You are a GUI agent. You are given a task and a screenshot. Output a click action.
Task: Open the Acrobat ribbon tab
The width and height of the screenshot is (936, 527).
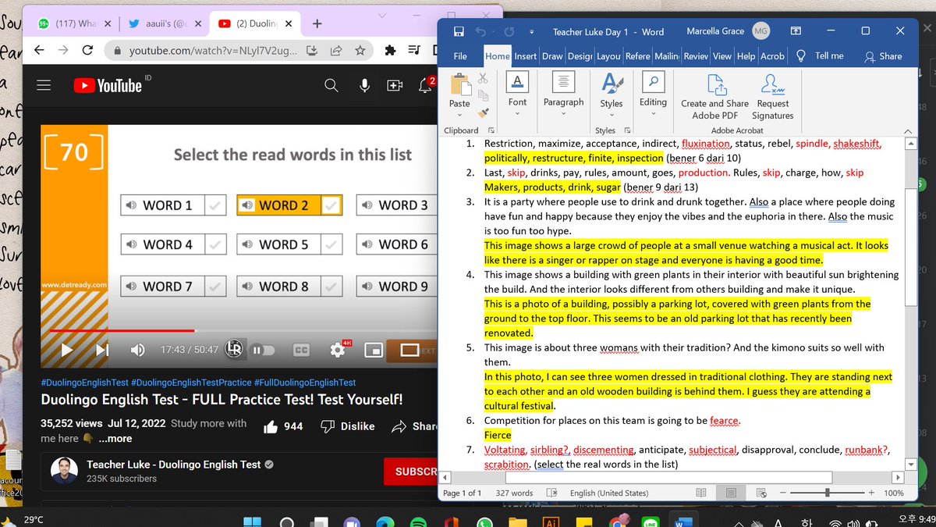pyautogui.click(x=772, y=56)
